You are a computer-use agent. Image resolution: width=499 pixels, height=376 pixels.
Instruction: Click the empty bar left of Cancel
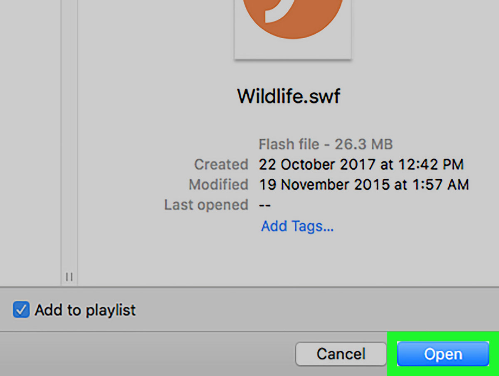[x=146, y=354]
